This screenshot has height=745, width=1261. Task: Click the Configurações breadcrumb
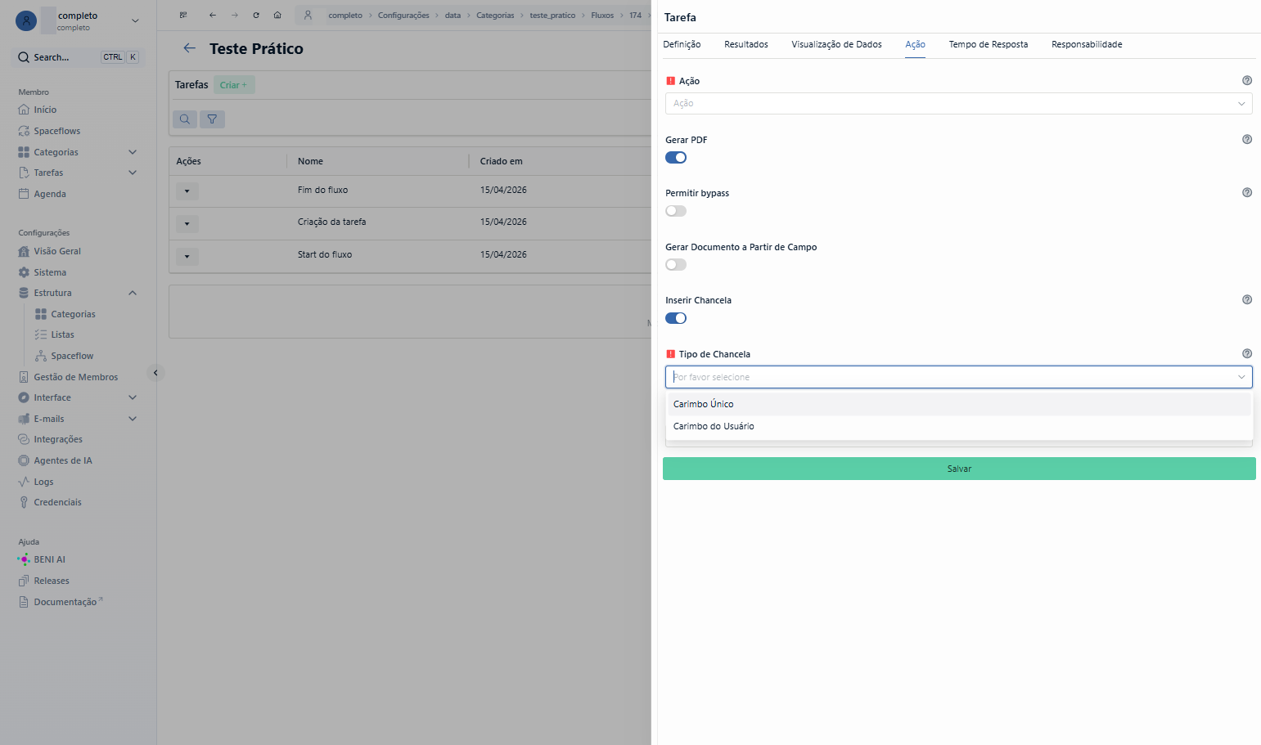tap(403, 16)
